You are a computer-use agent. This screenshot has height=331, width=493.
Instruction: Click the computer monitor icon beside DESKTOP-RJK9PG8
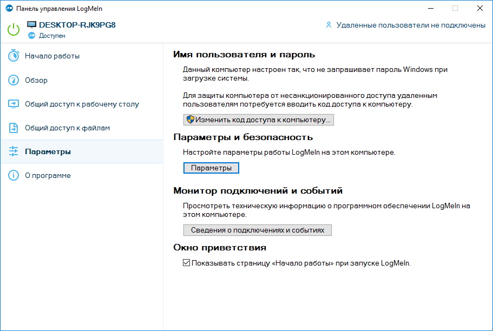(x=31, y=25)
